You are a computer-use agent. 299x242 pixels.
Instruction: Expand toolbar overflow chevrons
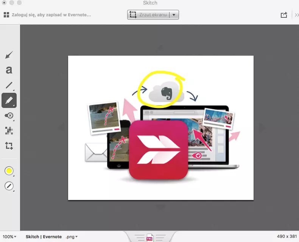click(297, 15)
